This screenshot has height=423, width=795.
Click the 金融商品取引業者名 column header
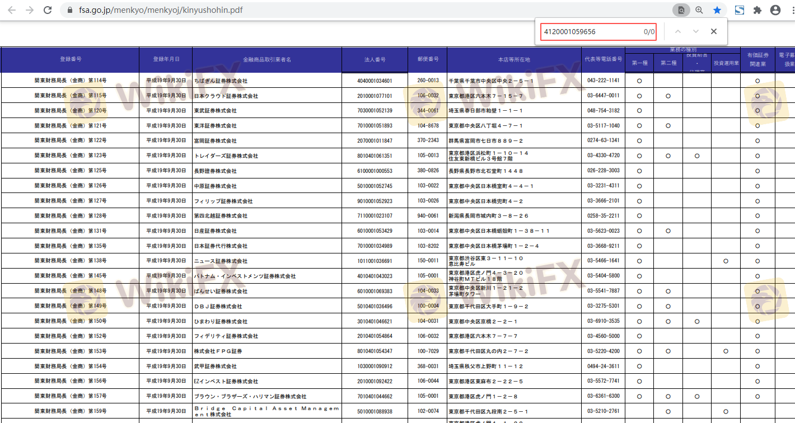coord(267,59)
